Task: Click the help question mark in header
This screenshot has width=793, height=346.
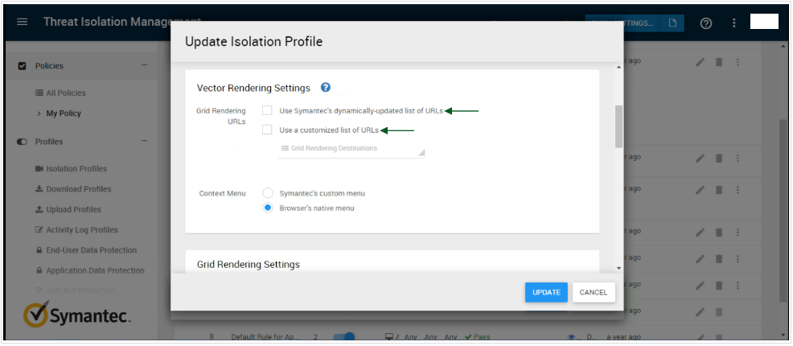Action: click(x=706, y=23)
